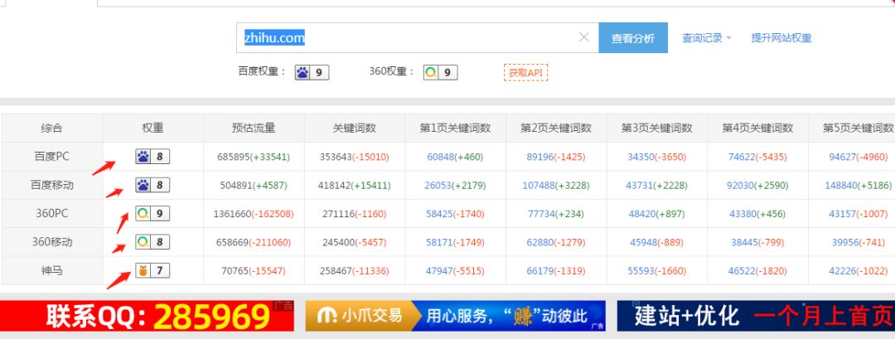This screenshot has width=895, height=349.
Task: Select the 360移动 row label
Action: [x=52, y=242]
